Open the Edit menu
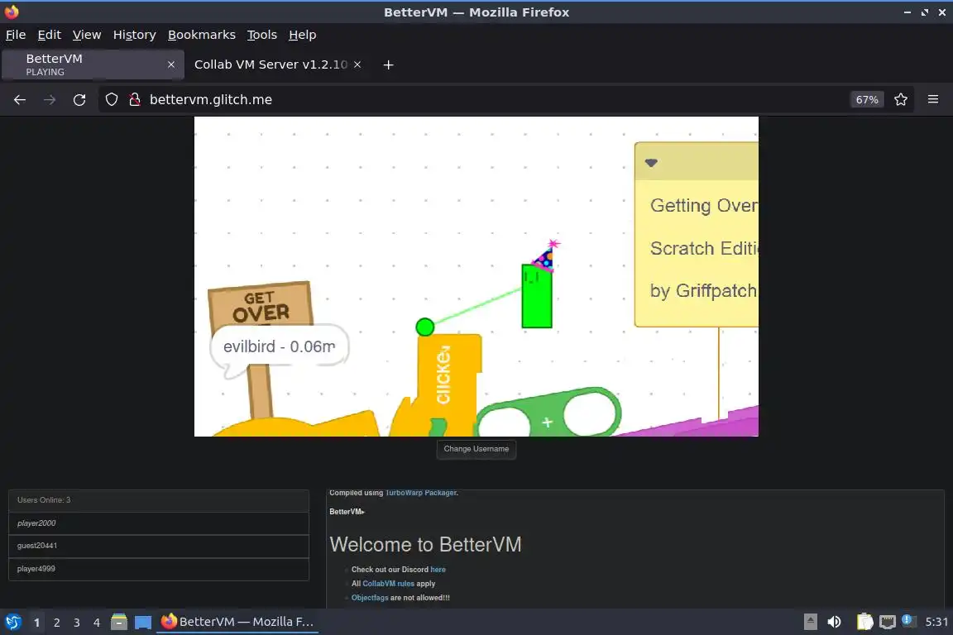The height and width of the screenshot is (635, 953). 50,35
